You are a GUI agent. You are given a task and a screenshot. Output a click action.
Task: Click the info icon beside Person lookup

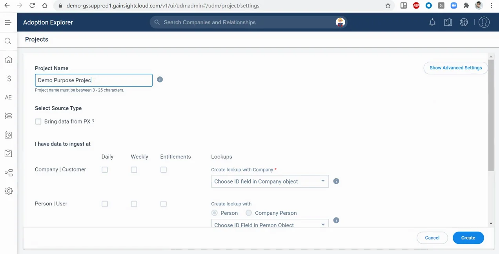pos(336,220)
